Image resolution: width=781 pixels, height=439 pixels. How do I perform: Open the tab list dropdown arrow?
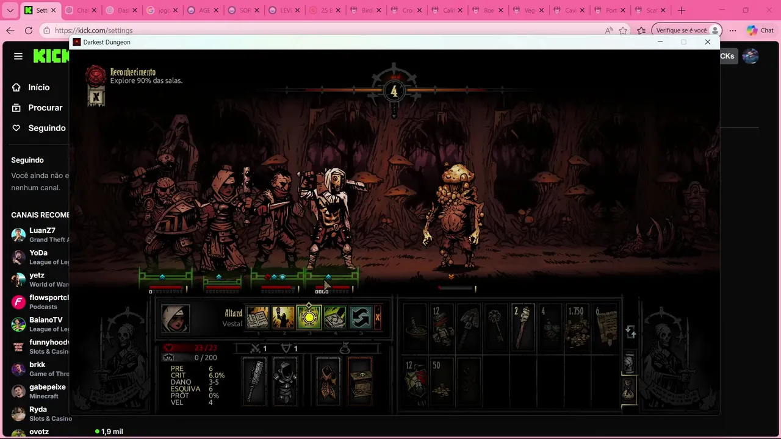[10, 10]
